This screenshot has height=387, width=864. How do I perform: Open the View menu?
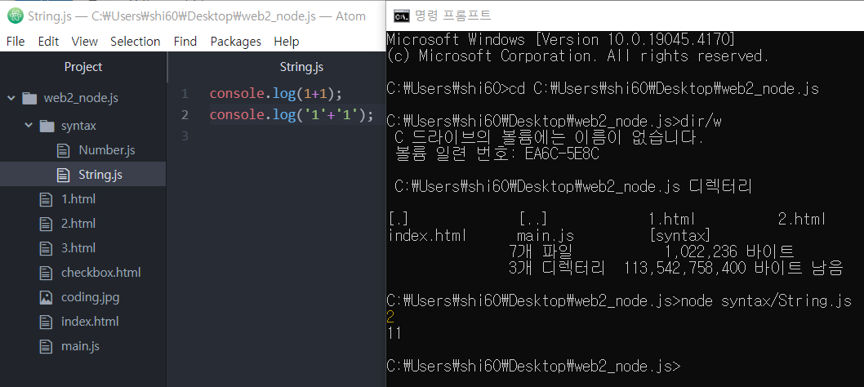(x=84, y=42)
